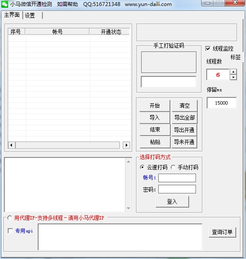Screen dimensions: 246x259
Task: Click the 序号 column header
Action: 16,32
